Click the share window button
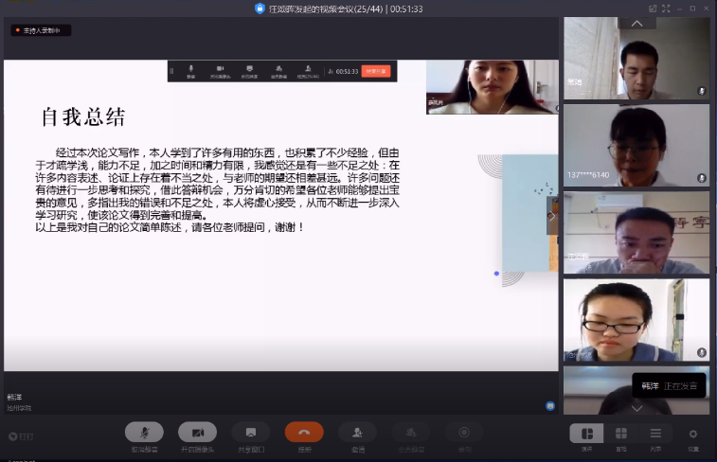Image resolution: width=717 pixels, height=462 pixels. [251, 433]
